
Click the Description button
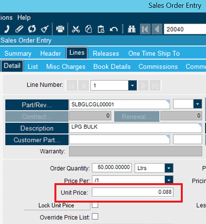coord(37,128)
